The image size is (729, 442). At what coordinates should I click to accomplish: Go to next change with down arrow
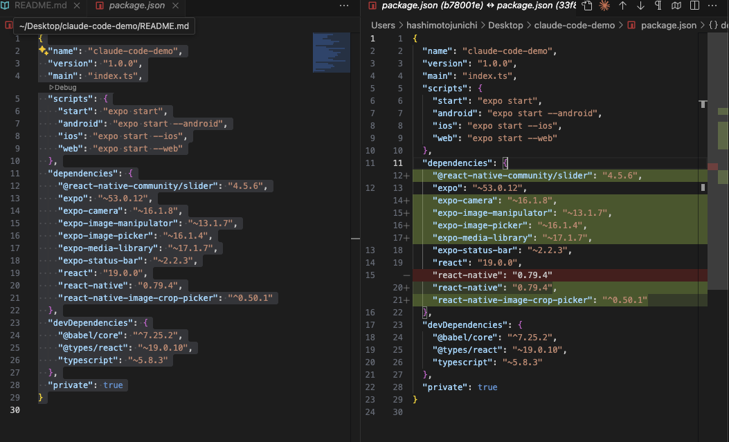640,6
